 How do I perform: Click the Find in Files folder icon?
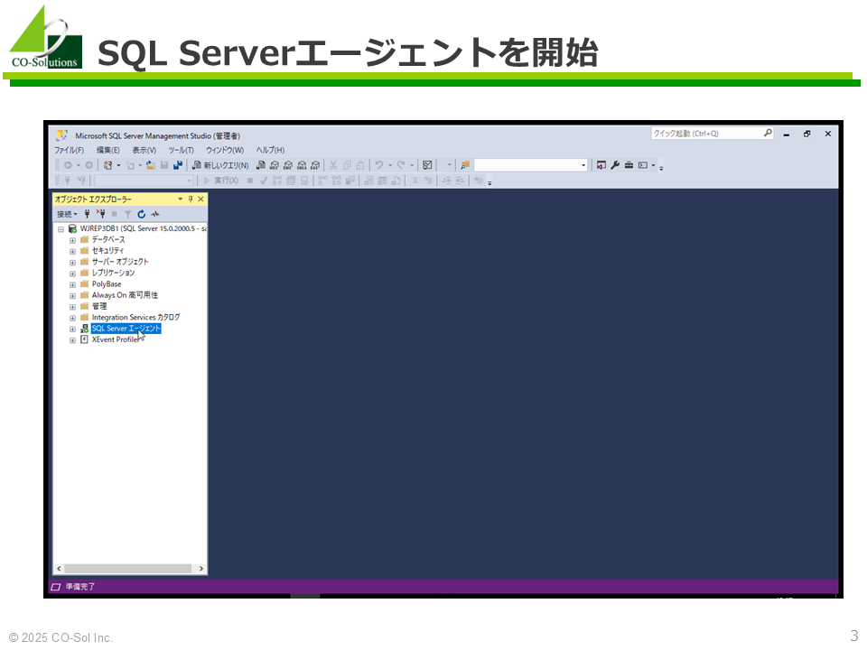tap(465, 165)
